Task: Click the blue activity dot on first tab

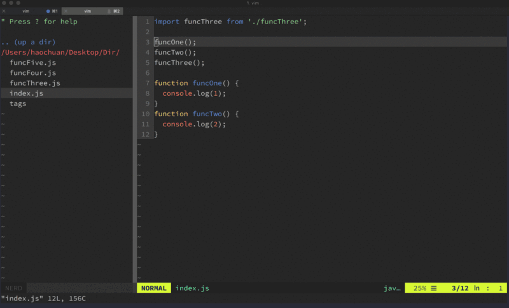Action: pos(48,11)
